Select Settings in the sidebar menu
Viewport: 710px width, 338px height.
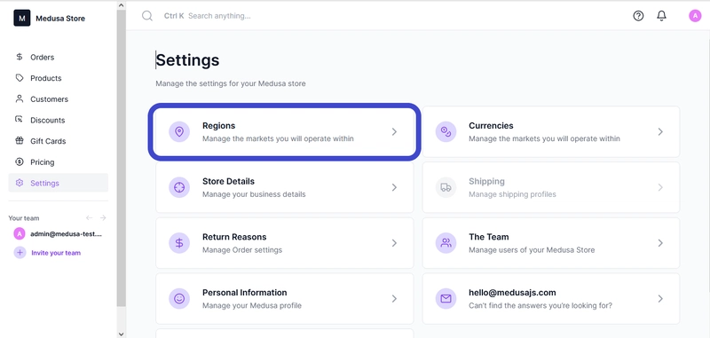pyautogui.click(x=59, y=183)
